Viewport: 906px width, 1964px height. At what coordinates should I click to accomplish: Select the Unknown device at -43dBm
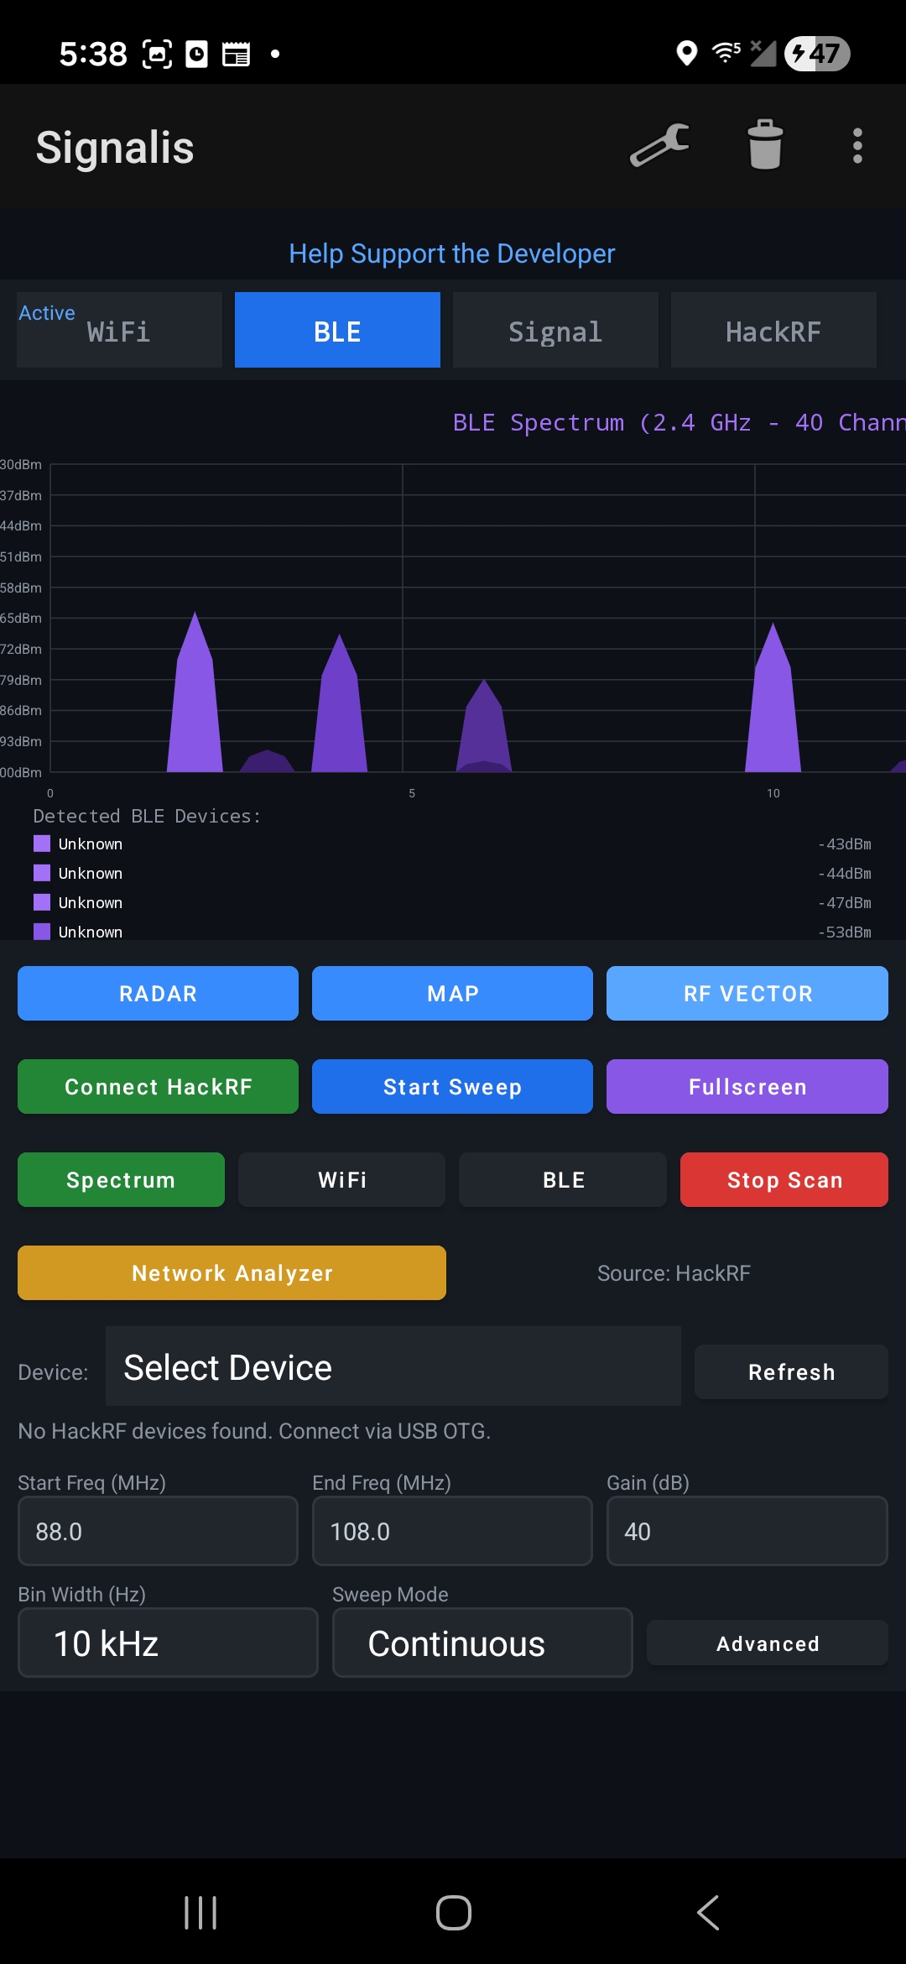(452, 844)
